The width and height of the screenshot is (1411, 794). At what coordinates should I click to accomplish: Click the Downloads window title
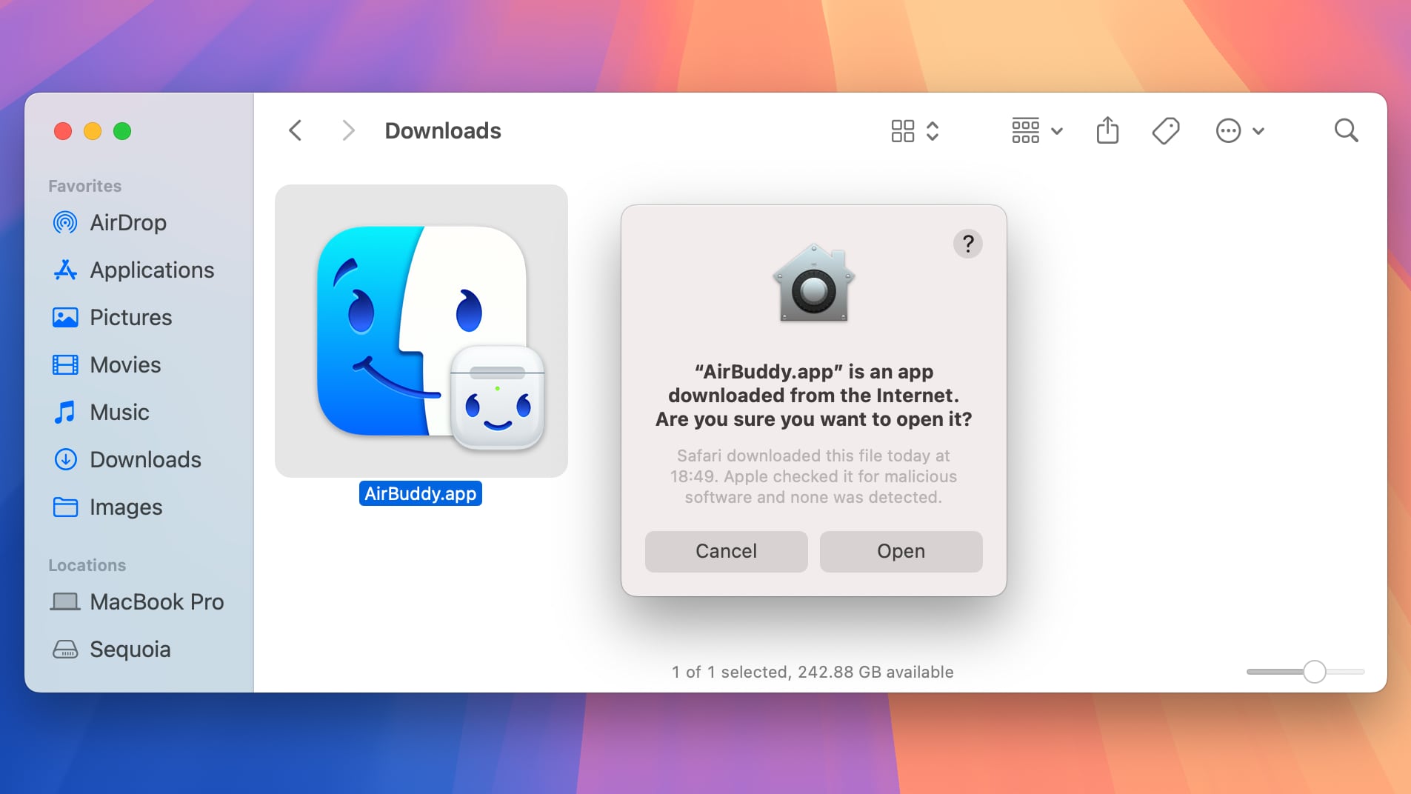click(443, 130)
